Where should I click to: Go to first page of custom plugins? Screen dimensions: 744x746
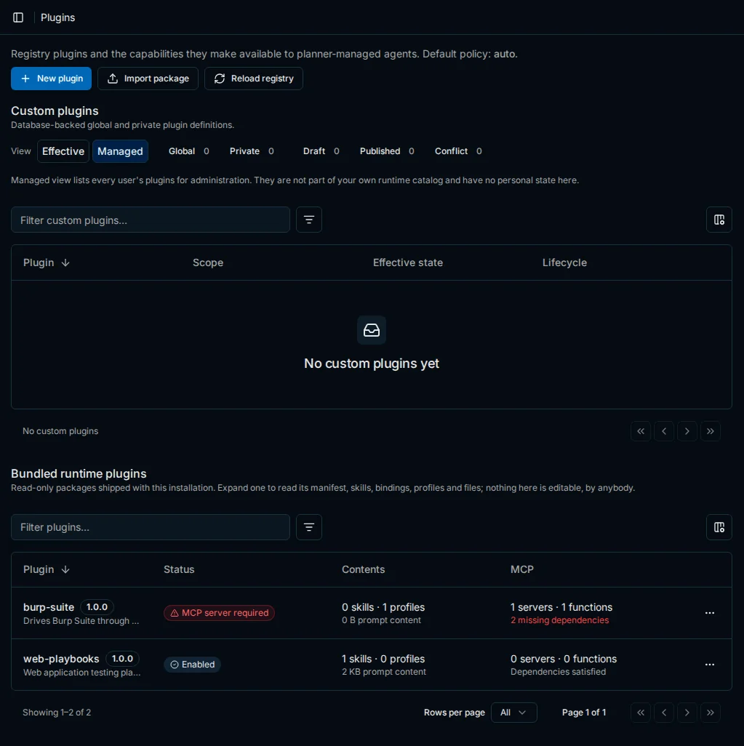pos(641,431)
